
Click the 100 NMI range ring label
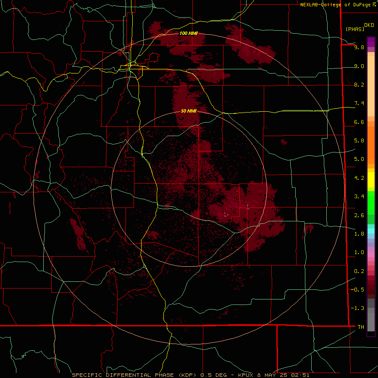(x=189, y=33)
